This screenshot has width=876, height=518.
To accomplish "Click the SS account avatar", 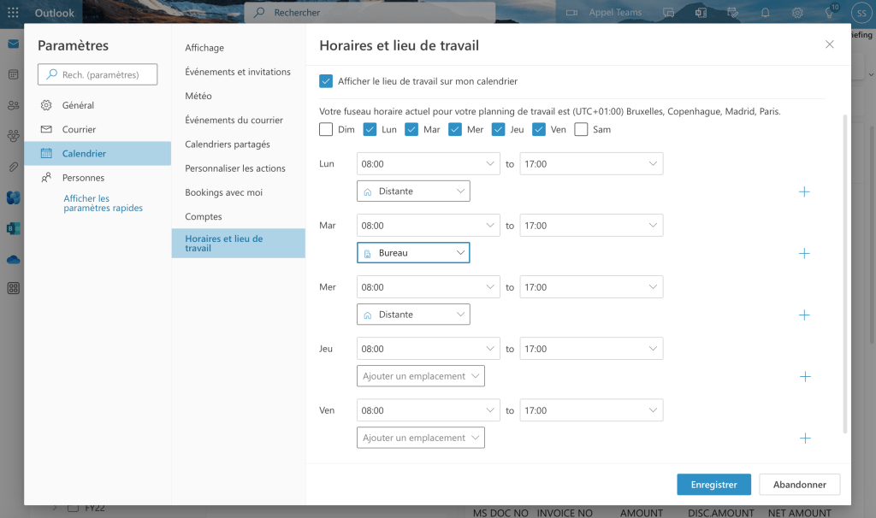I will 856,13.
